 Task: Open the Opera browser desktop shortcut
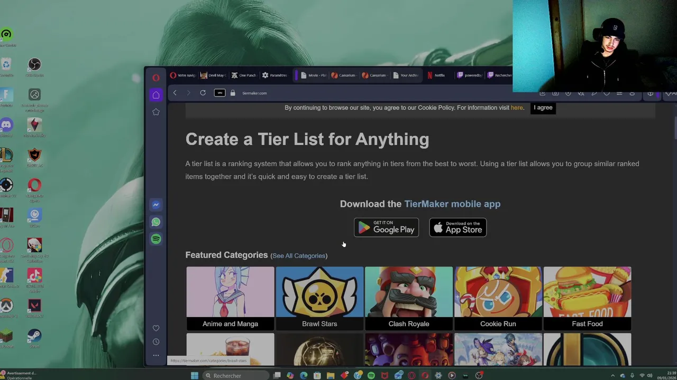click(34, 188)
